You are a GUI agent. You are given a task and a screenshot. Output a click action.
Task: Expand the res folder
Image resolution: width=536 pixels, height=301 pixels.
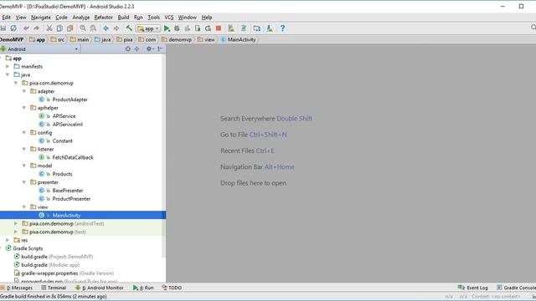pyautogui.click(x=8, y=240)
